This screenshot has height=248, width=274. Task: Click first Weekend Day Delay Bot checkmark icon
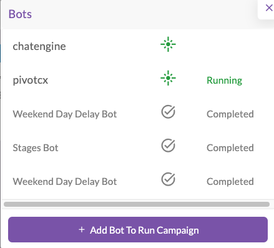[168, 112]
